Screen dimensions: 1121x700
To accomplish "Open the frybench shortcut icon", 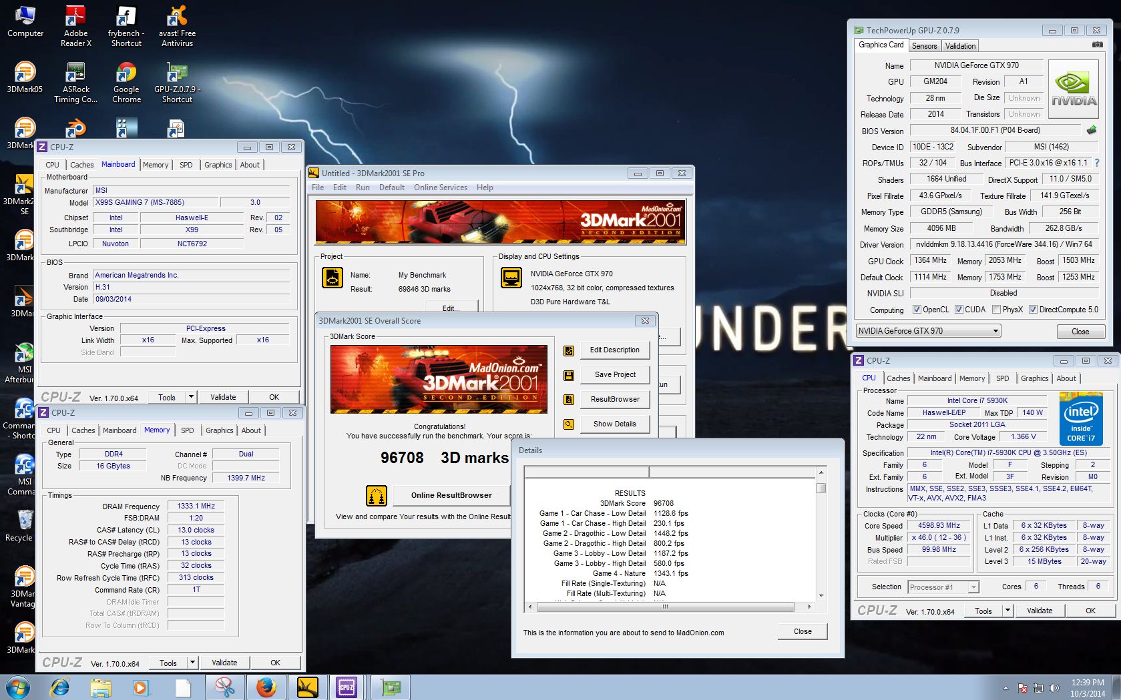I will [x=126, y=25].
